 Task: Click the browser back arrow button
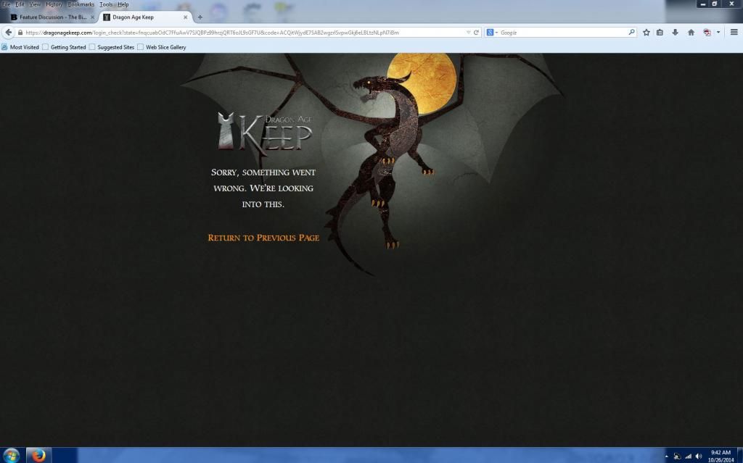pyautogui.click(x=9, y=32)
